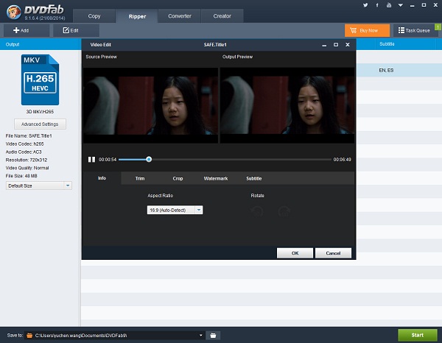Viewport: 442px width, 343px height.
Task: Open the Watermark tab
Action: [x=216, y=178]
